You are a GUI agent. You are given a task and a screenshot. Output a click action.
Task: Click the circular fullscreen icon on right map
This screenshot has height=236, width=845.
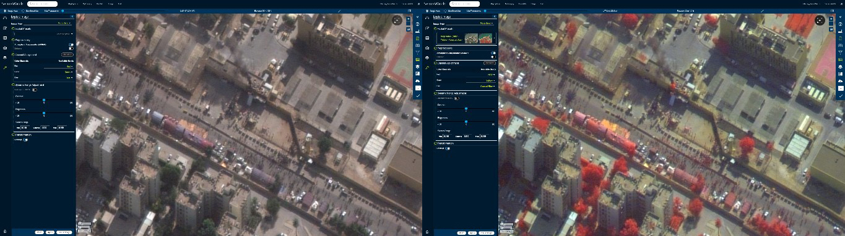click(x=820, y=20)
